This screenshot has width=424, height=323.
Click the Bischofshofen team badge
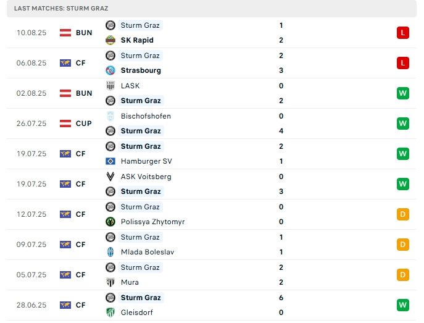(x=110, y=116)
